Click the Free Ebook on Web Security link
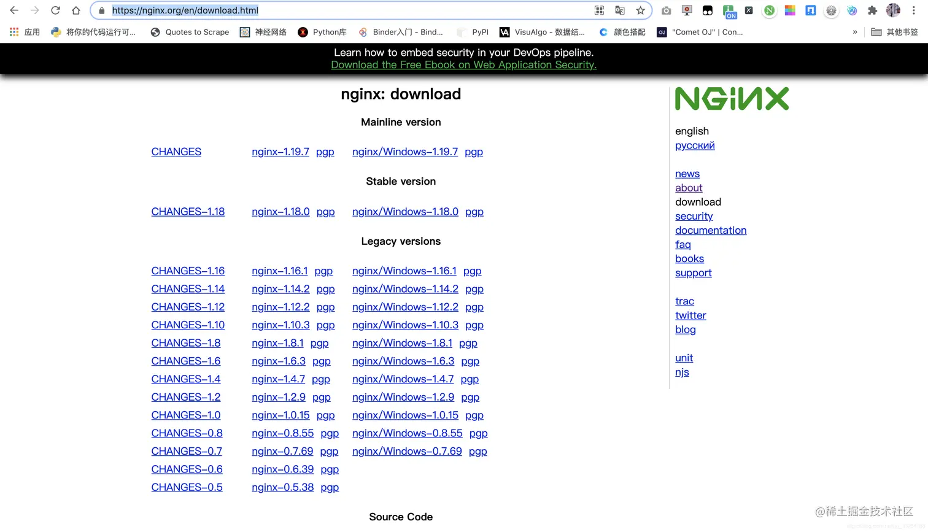The width and height of the screenshot is (928, 532). point(463,65)
